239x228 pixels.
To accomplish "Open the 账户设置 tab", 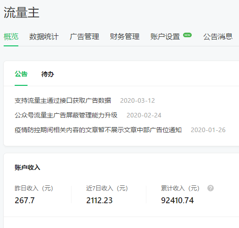I will pyautogui.click(x=165, y=37).
